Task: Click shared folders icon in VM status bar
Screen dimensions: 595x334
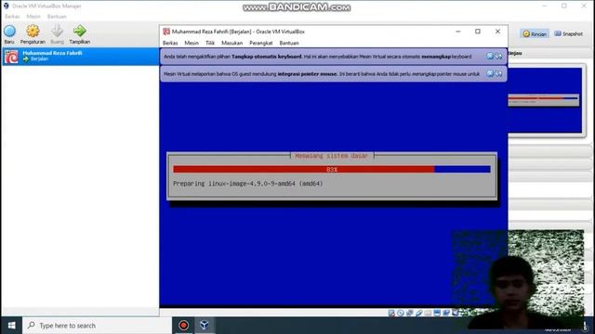Action: click(x=428, y=313)
